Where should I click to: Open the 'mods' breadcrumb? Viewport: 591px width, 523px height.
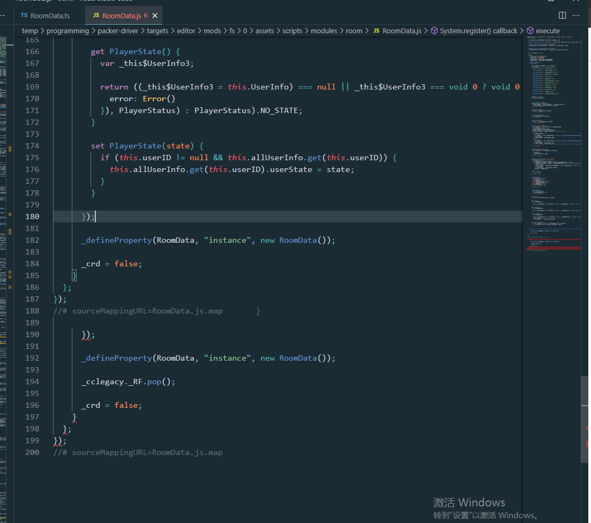tap(212, 31)
